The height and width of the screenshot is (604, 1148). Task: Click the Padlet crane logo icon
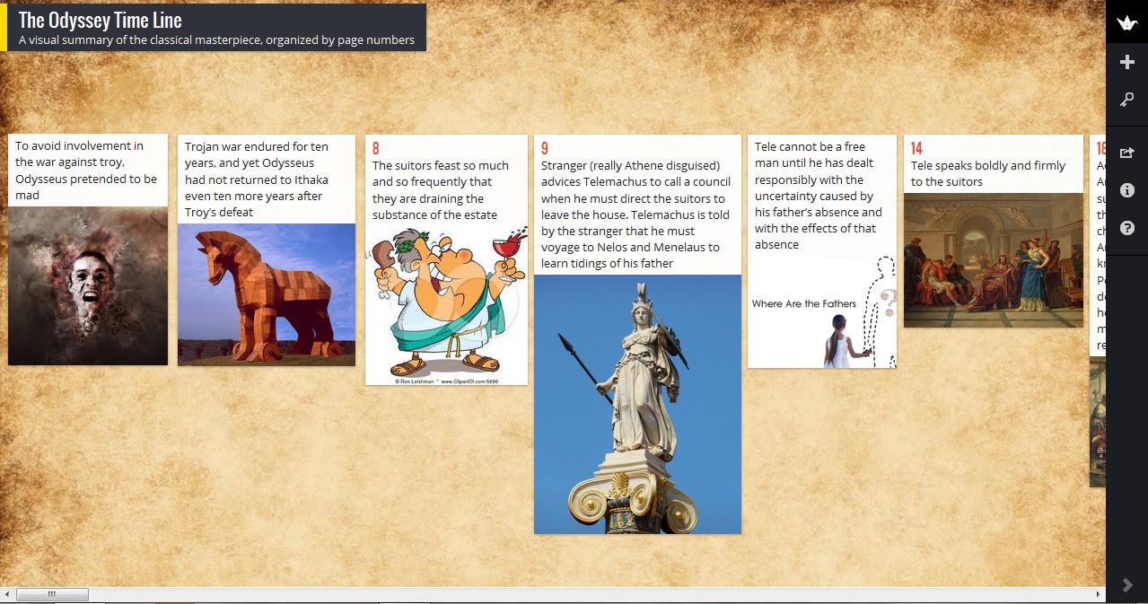click(x=1126, y=22)
